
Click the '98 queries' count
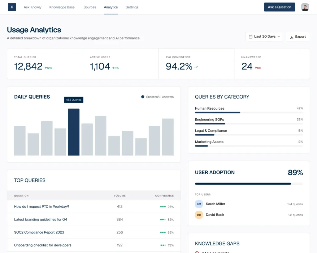pos(296,215)
